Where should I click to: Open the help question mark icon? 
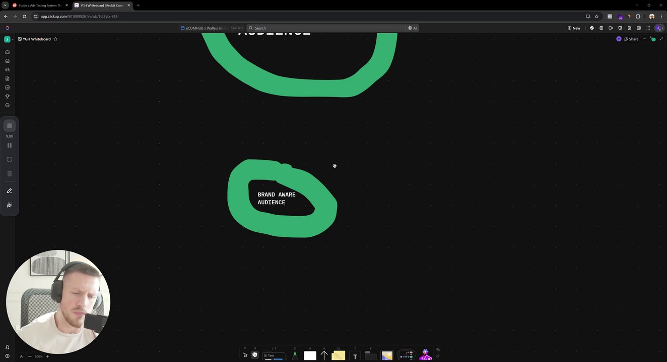point(7,356)
